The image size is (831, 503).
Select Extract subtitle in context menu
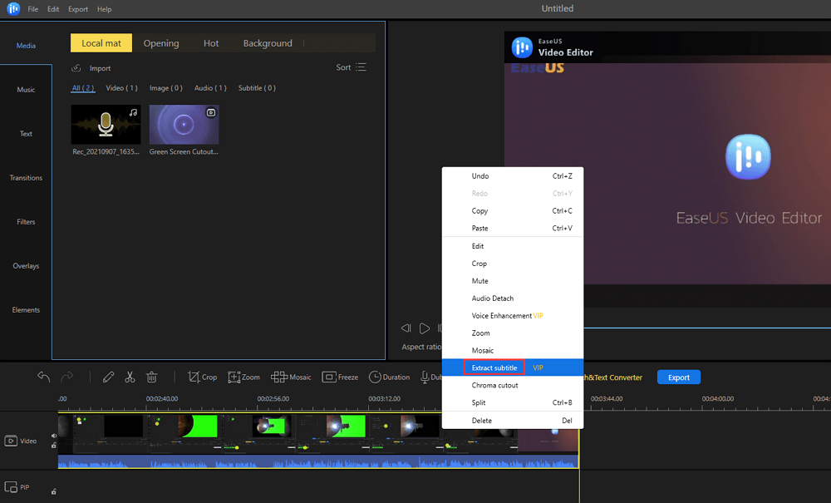(513, 367)
